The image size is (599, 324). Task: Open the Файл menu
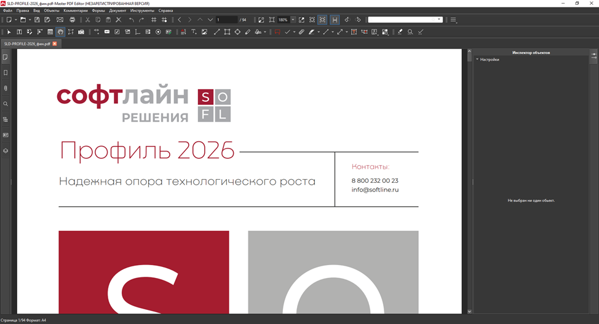pyautogui.click(x=7, y=10)
